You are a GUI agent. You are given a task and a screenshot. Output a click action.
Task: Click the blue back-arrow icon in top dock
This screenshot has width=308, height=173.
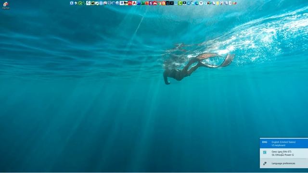click(x=72, y=3)
